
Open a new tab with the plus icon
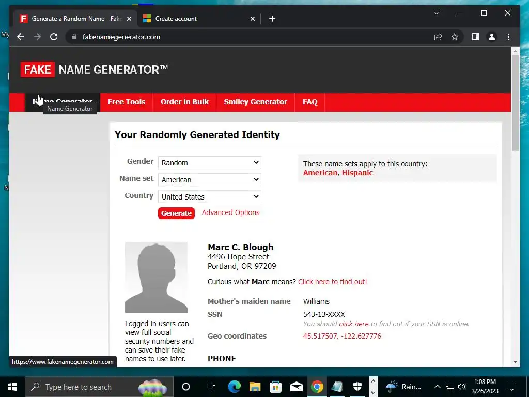click(272, 19)
